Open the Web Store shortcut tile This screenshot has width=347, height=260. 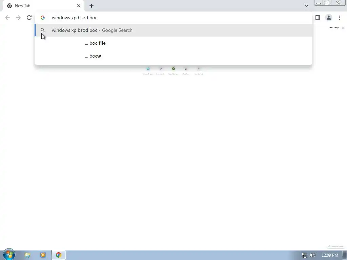(x=186, y=71)
